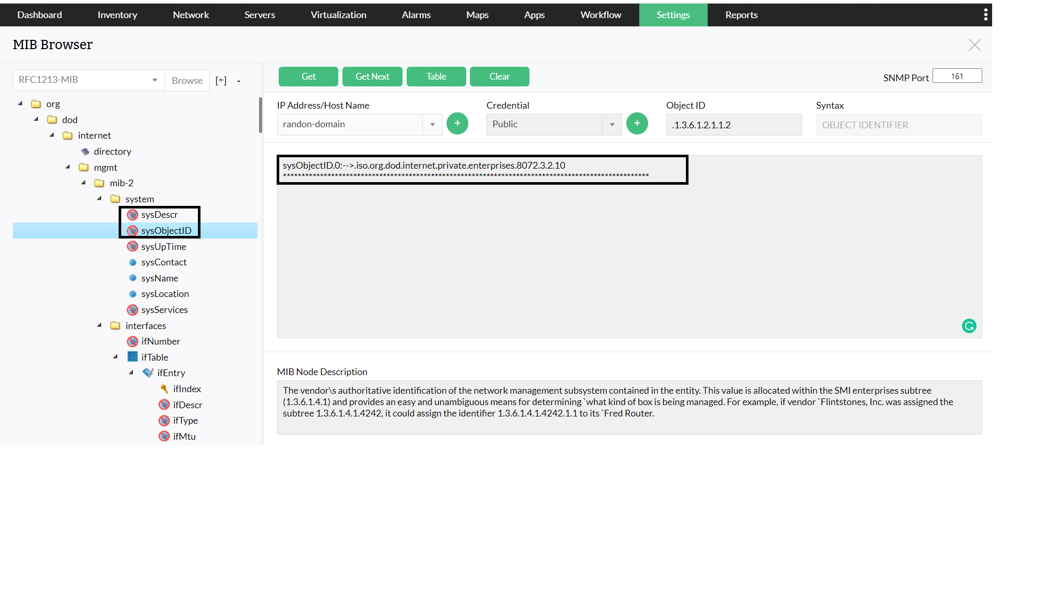Open the Credential dropdown arrow
The height and width of the screenshot is (596, 1061).
(x=612, y=125)
